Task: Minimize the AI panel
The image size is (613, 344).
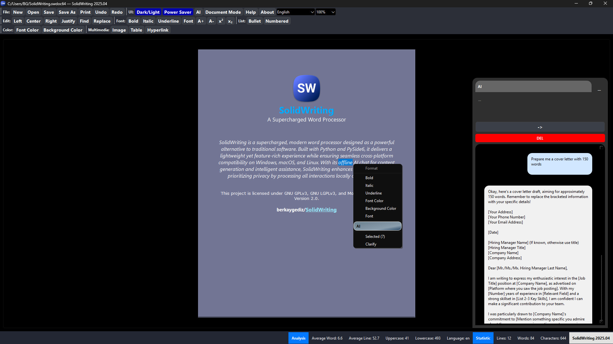Action: point(599,91)
